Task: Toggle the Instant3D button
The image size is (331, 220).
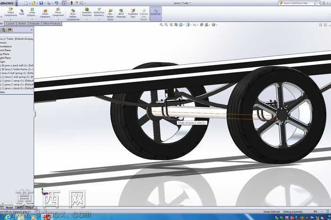Action: tap(156, 13)
